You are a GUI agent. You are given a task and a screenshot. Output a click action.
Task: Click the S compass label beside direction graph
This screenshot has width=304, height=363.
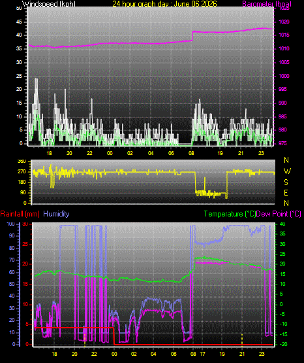tap(286, 182)
